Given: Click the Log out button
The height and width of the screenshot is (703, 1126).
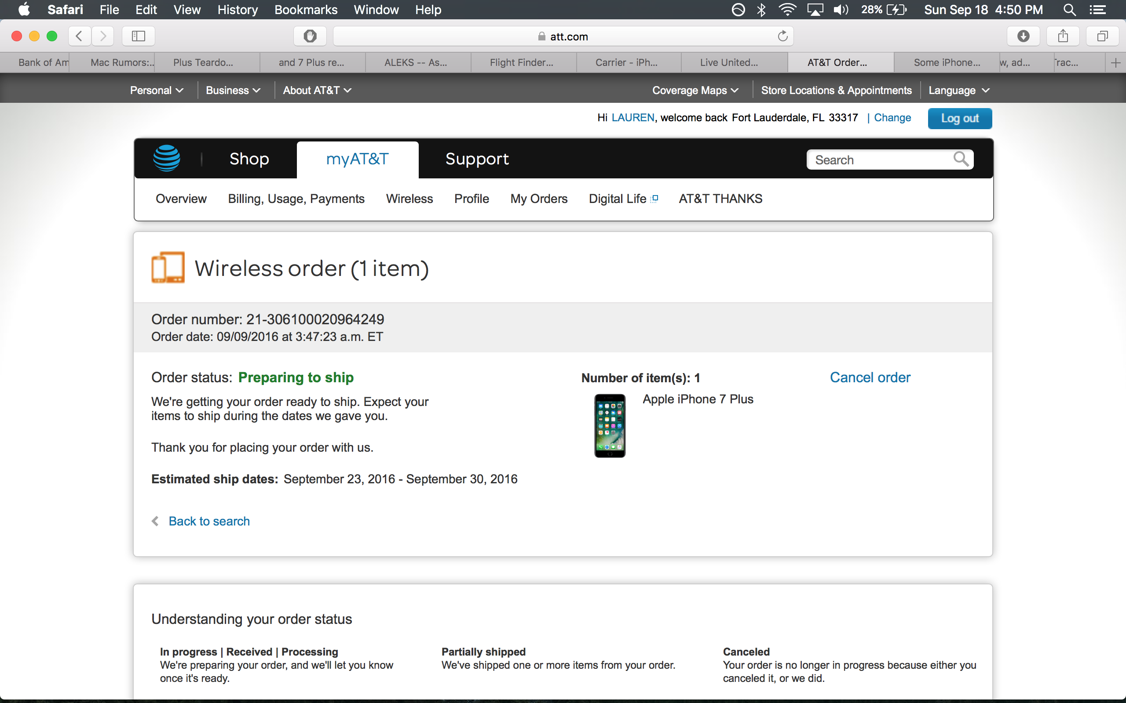Looking at the screenshot, I should click(959, 118).
